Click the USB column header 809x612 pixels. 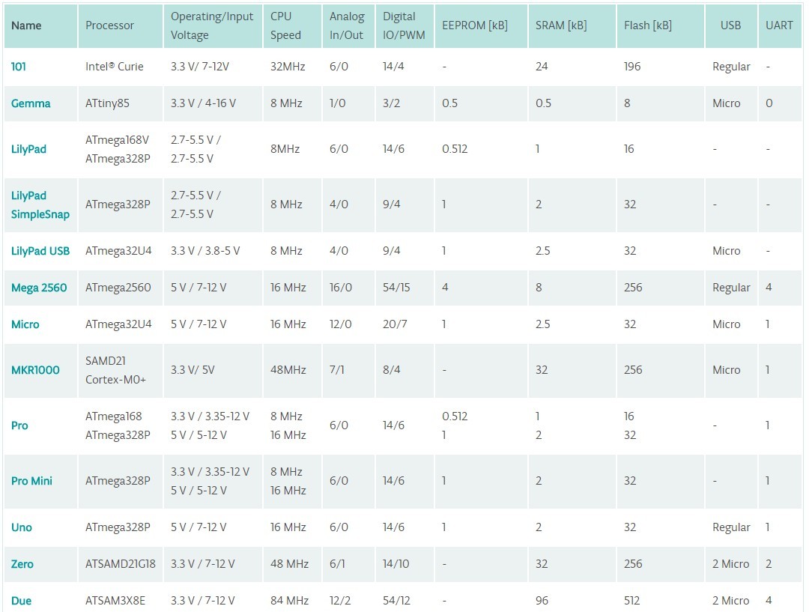click(x=730, y=25)
